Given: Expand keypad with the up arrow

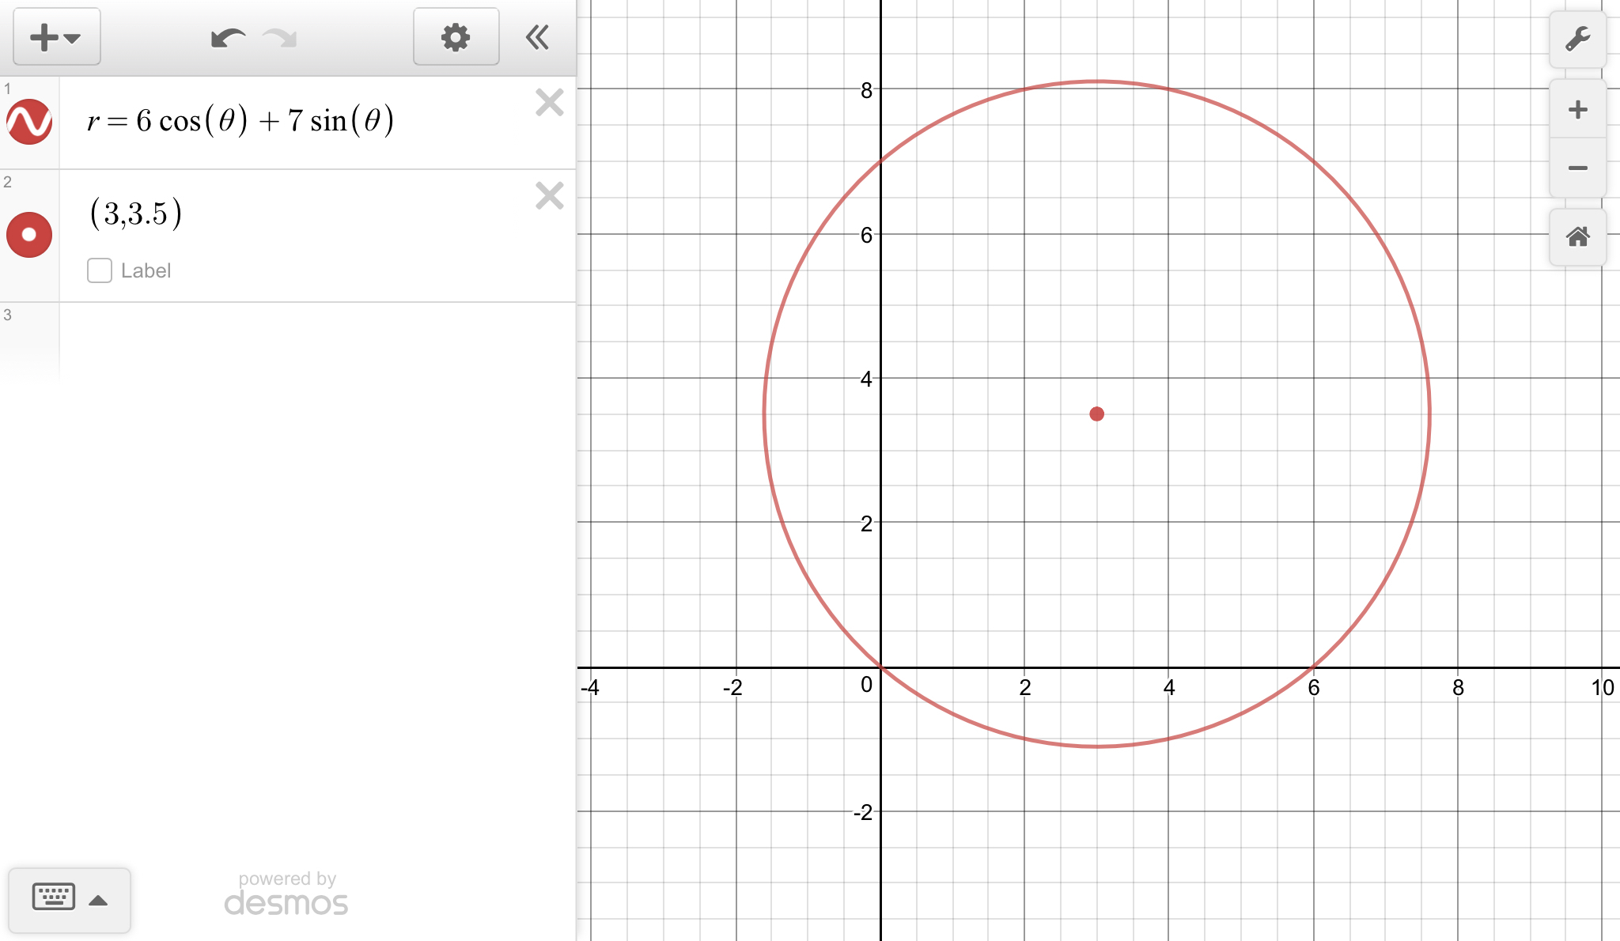Looking at the screenshot, I should pos(98,900).
